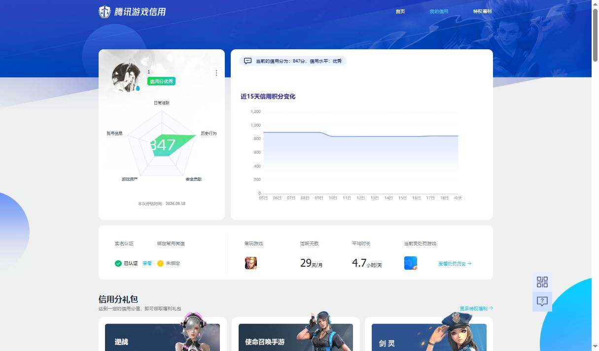The width and height of the screenshot is (599, 351).
Task: Click 查看 link next to 已认证
Action: click(147, 263)
